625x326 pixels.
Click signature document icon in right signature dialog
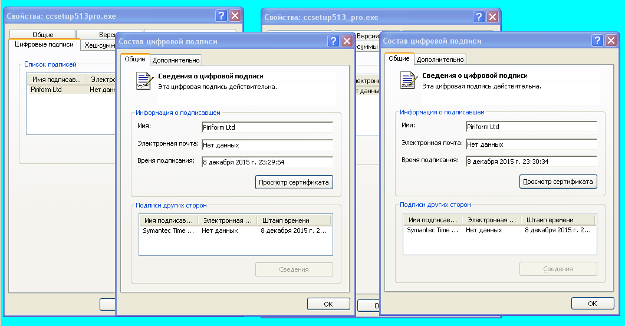click(x=409, y=80)
